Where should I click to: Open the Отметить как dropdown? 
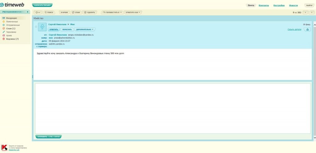[x=133, y=12]
